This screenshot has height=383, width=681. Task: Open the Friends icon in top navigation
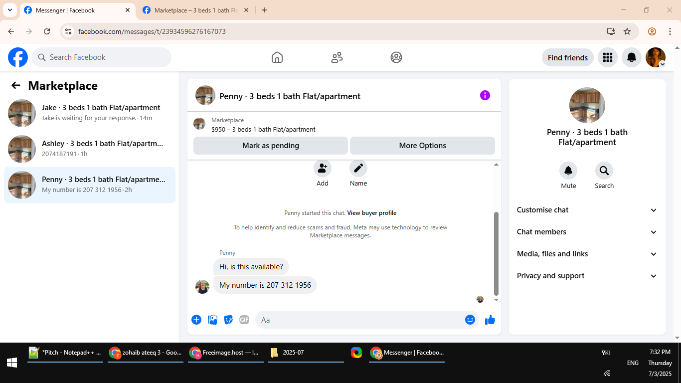click(x=337, y=57)
